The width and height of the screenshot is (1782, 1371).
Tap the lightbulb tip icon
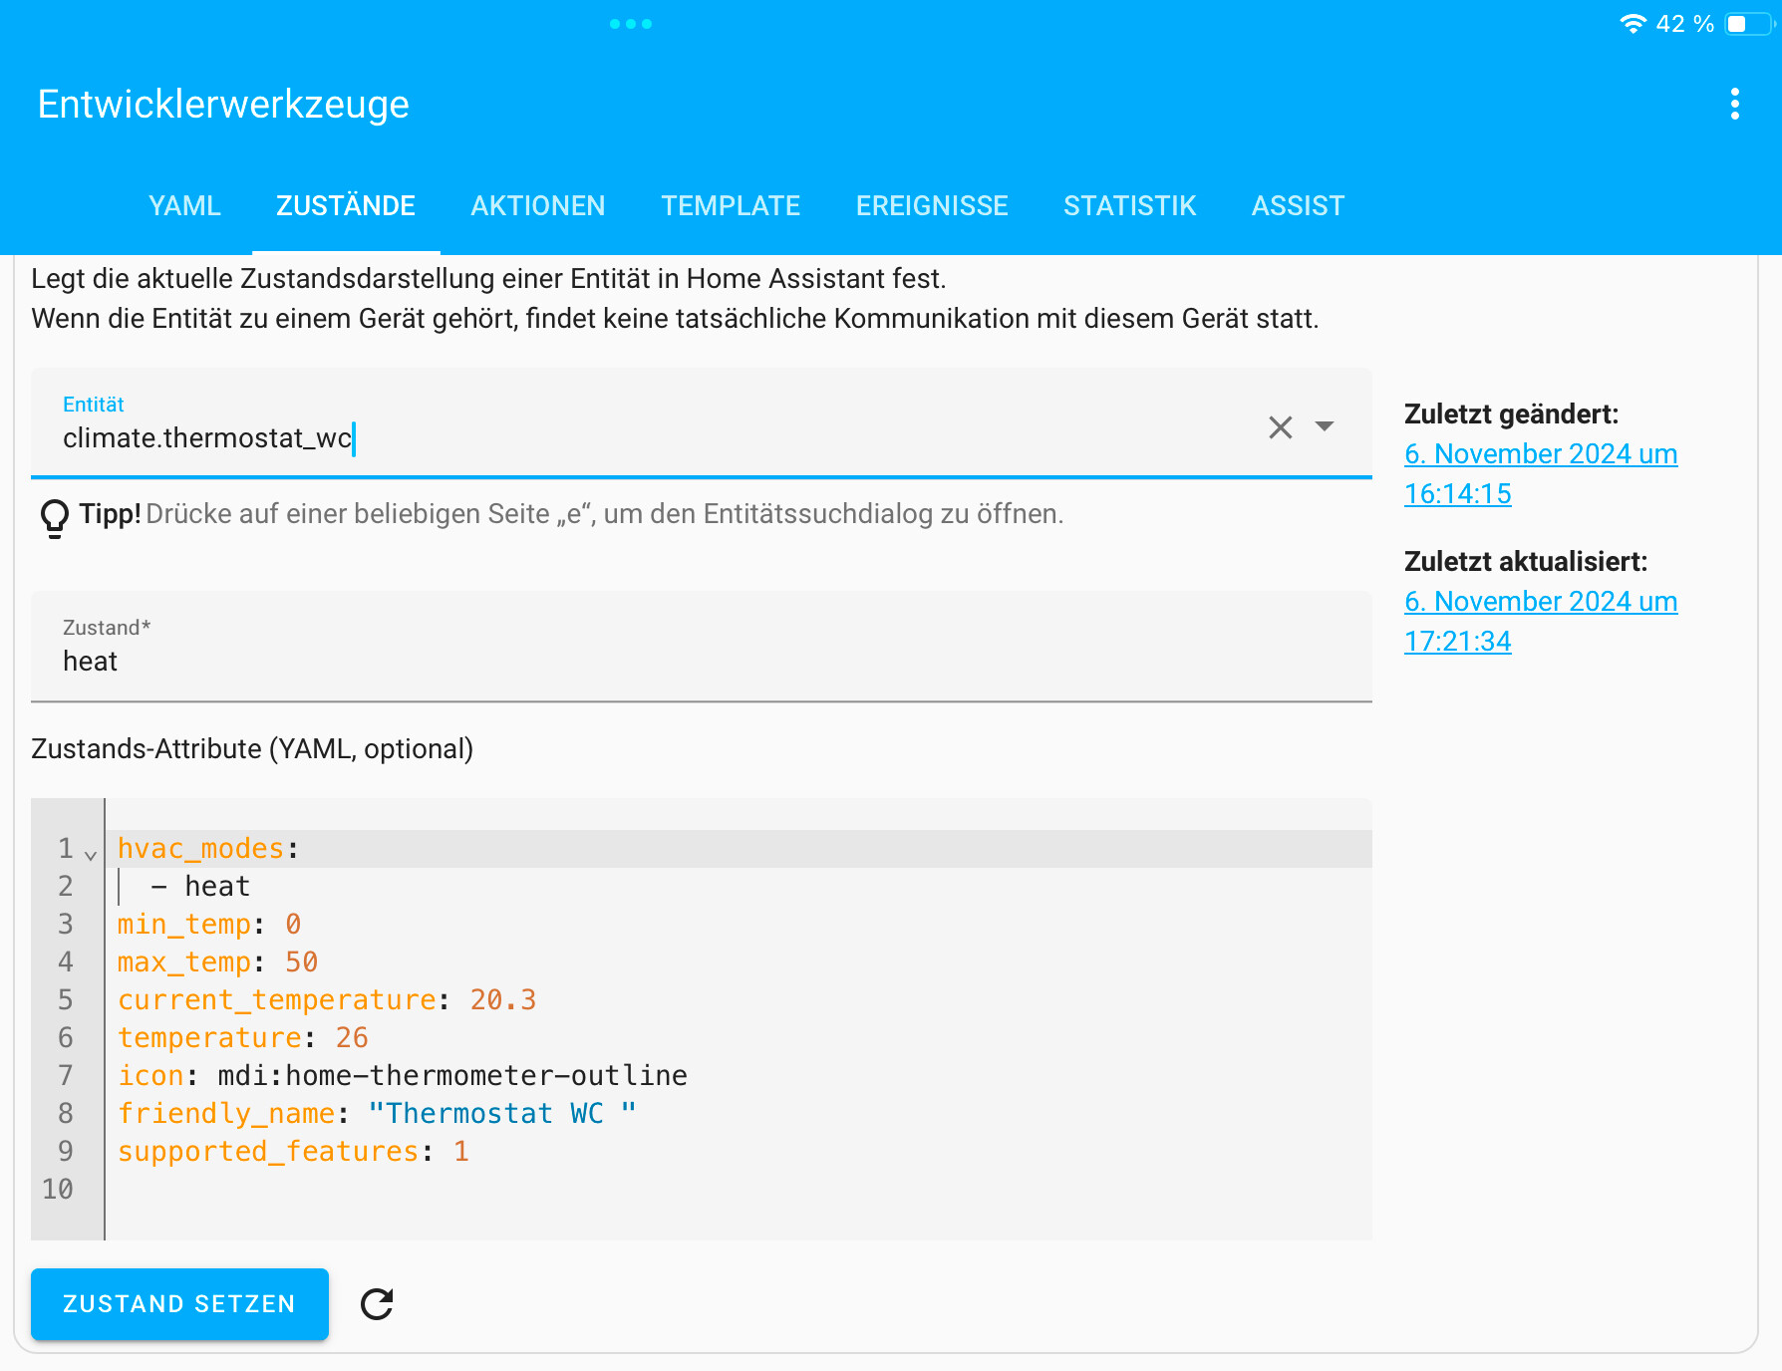click(54, 517)
